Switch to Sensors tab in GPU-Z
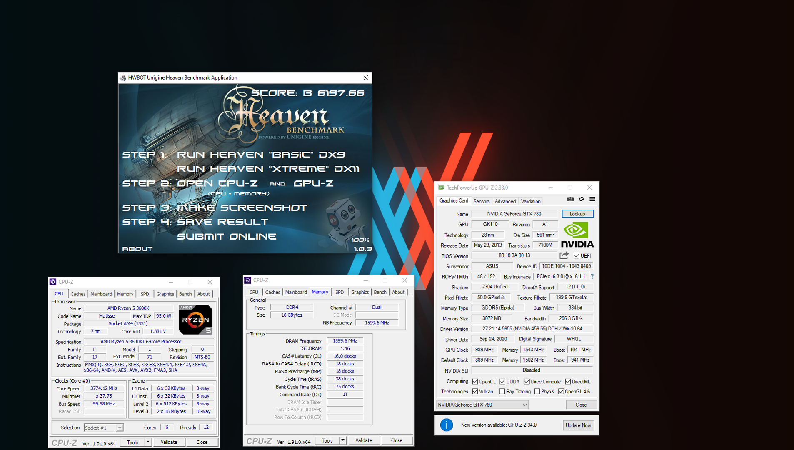Screen dimensions: 794x450 [x=482, y=201]
